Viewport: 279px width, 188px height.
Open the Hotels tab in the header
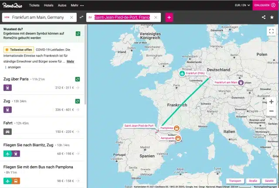[x=48, y=5]
